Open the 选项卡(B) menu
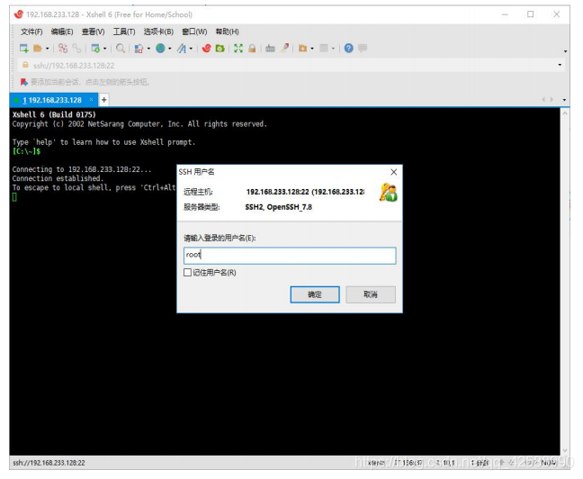Image resolution: width=583 pixels, height=479 pixels. click(158, 32)
